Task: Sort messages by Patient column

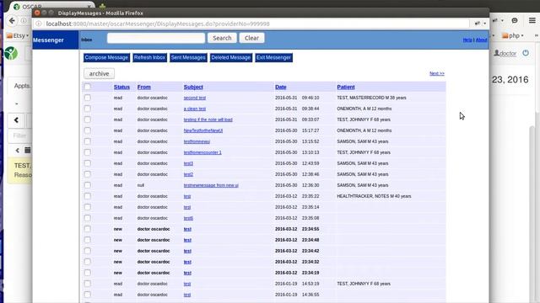Action: [x=346, y=87]
